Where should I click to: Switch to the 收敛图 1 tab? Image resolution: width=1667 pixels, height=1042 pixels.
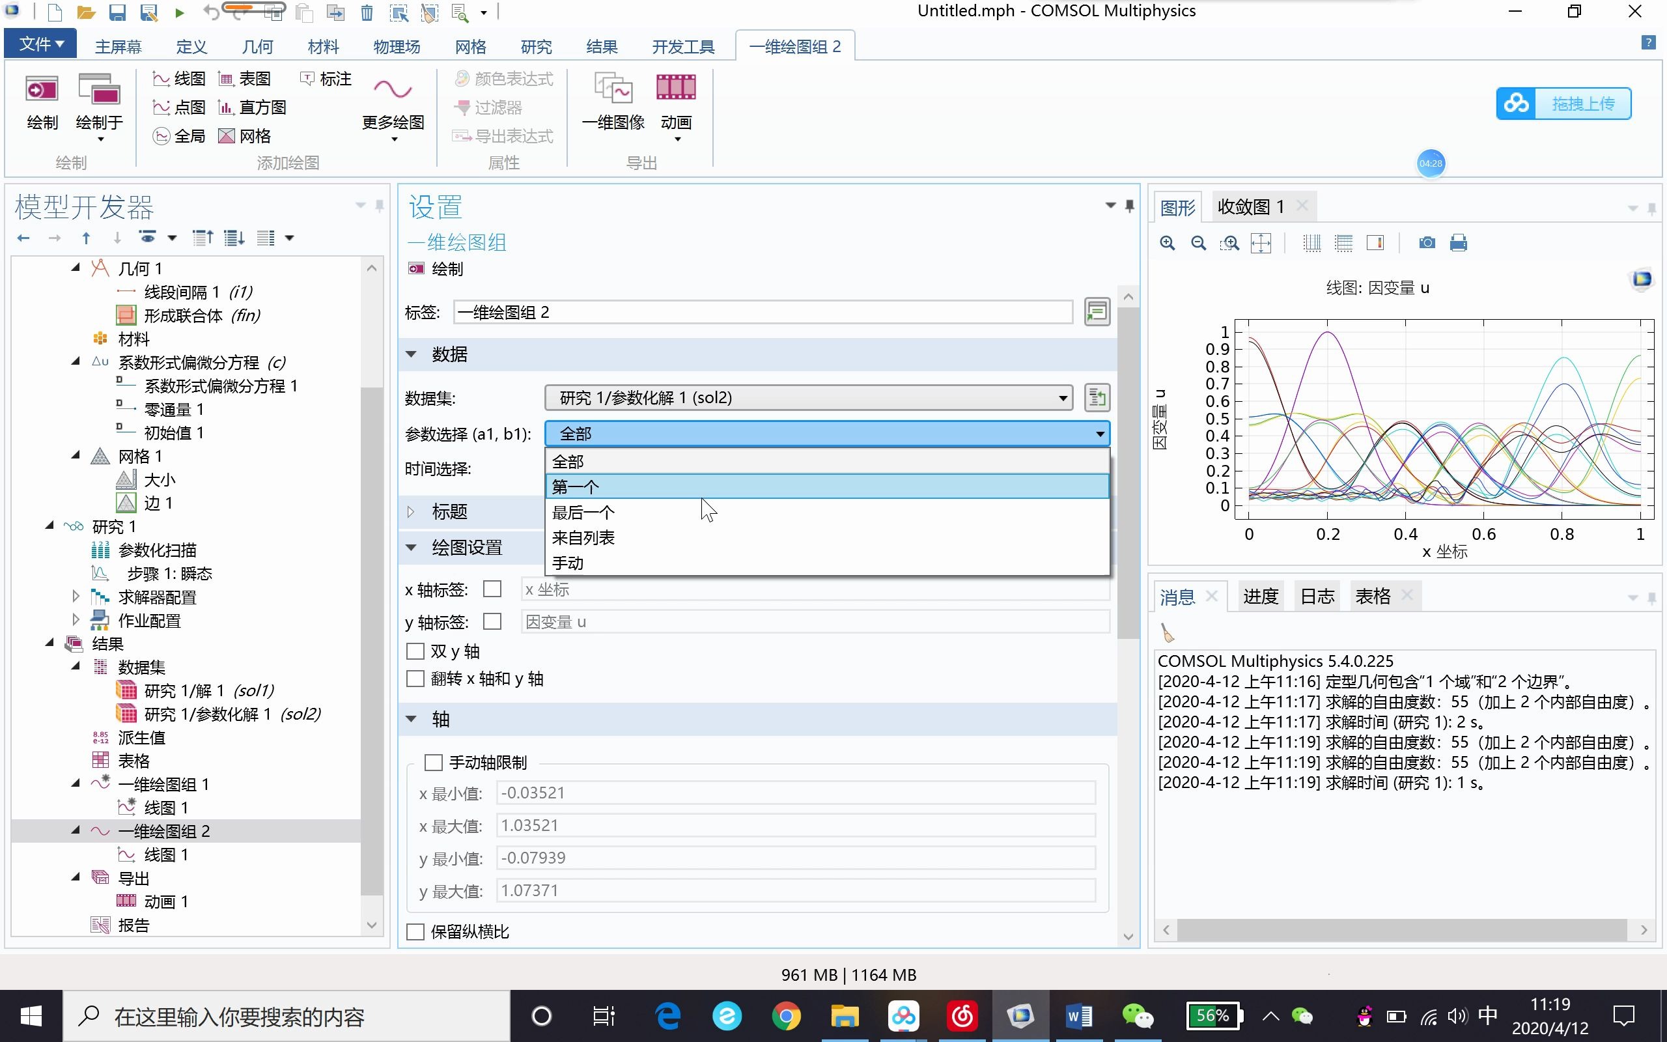[1251, 206]
